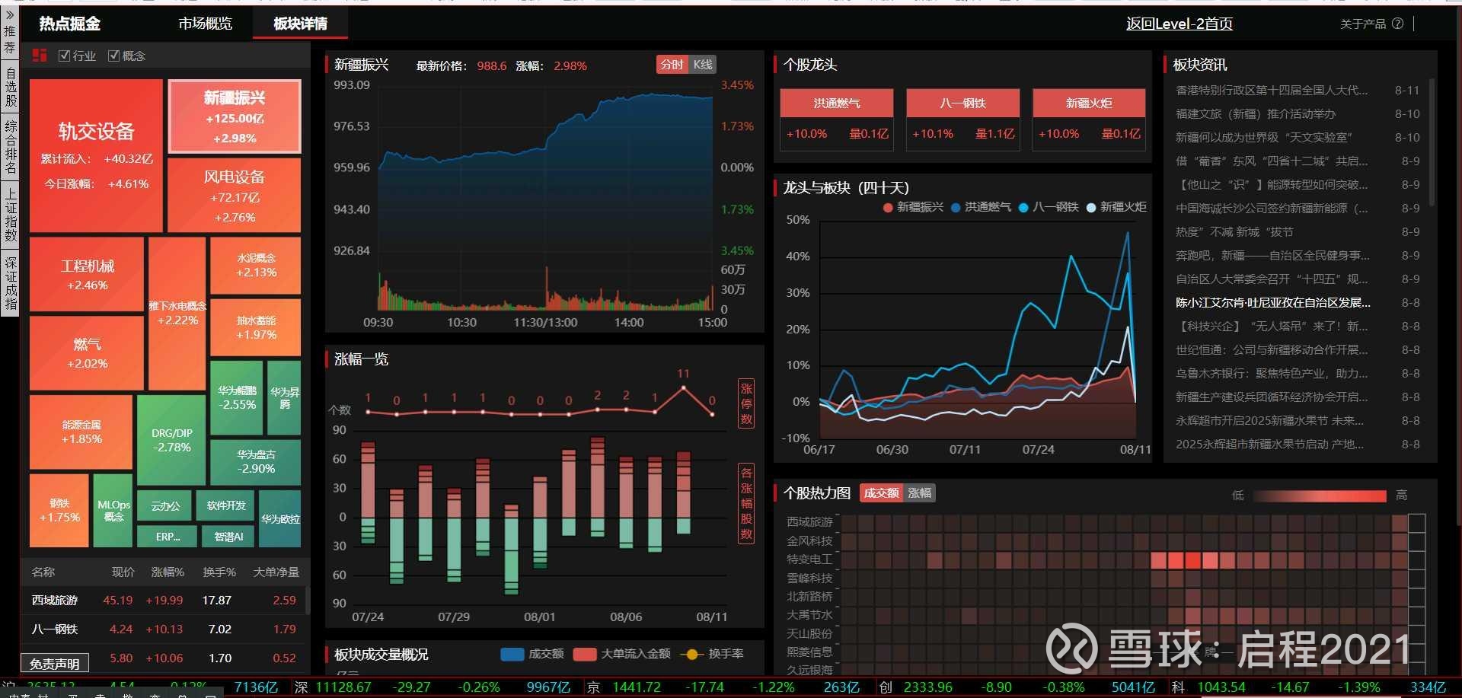
Task: Open the 关于产品 help question-mark icon
Action: 1398,24
